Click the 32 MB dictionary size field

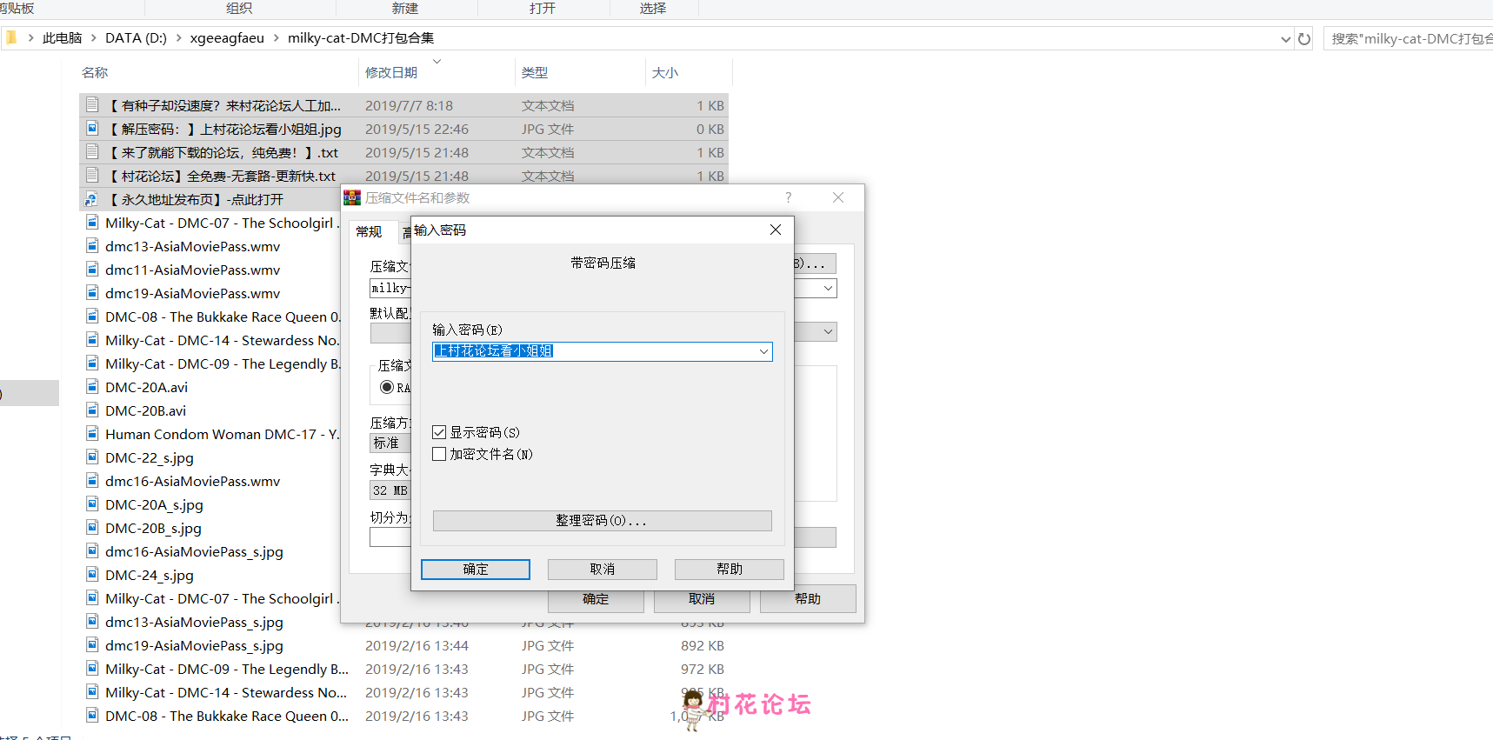tap(390, 490)
